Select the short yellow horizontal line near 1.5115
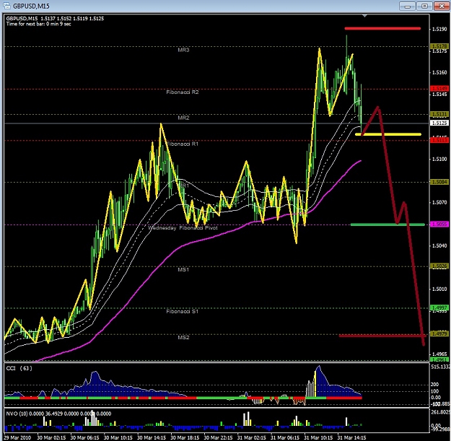Screen dimensions: 451x441 pyautogui.click(x=388, y=134)
